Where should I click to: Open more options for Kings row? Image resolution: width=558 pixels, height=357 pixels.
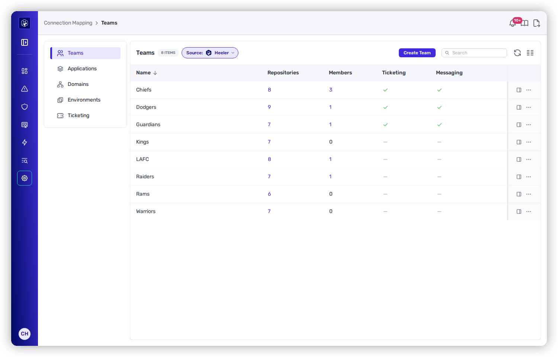click(529, 142)
